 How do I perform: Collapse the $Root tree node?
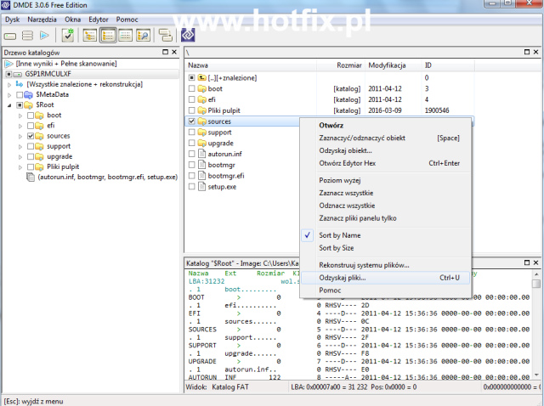point(9,105)
